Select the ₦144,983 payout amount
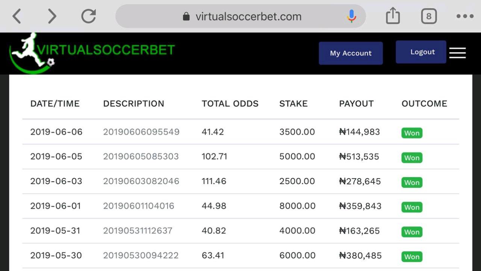The height and width of the screenshot is (271, 481). (x=360, y=132)
